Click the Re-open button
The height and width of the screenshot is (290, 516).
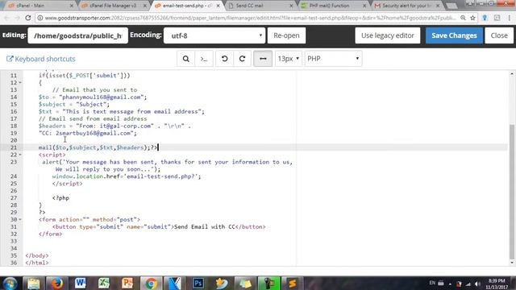coord(286,35)
